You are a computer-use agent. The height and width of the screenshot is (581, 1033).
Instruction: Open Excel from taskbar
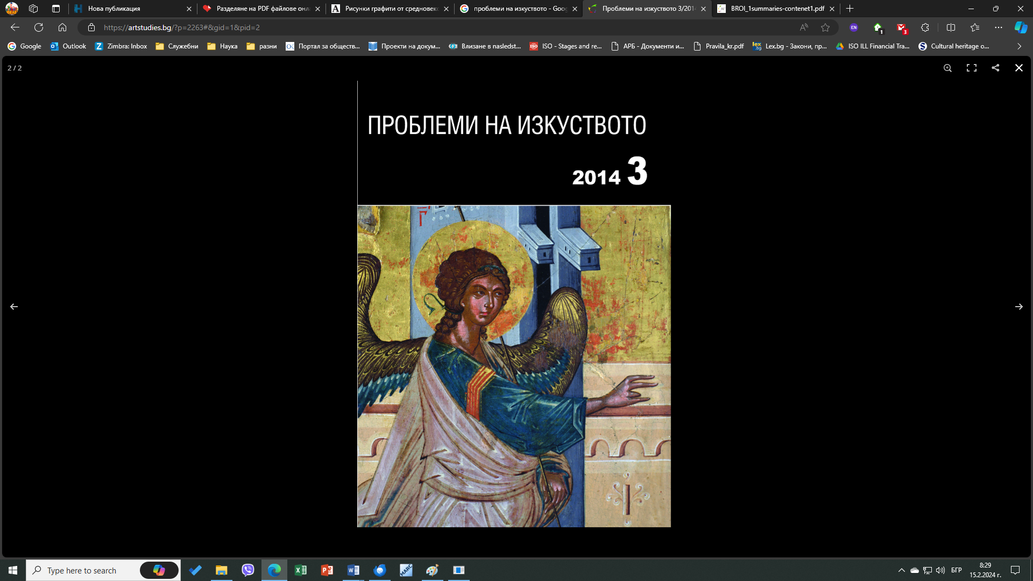tap(301, 570)
